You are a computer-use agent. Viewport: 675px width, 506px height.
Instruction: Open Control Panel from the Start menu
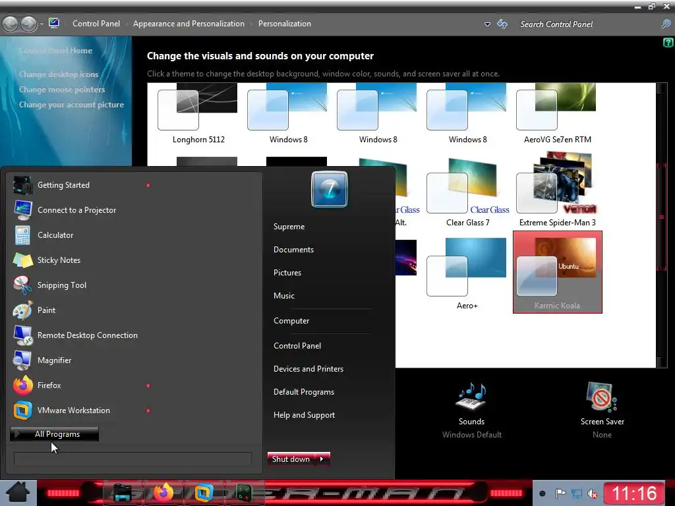coord(297,345)
